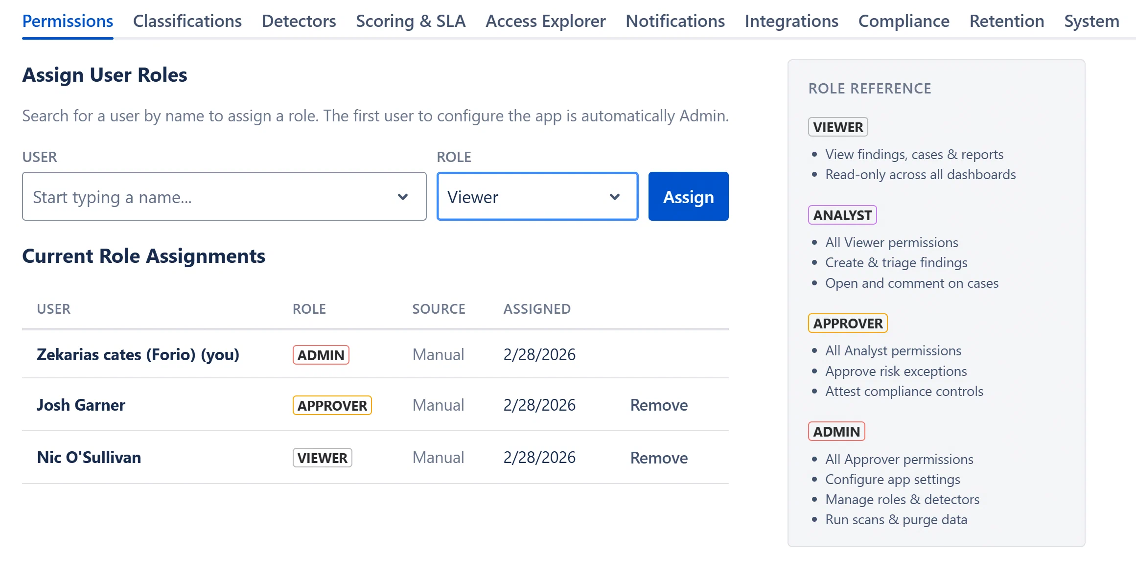Click 'Attest compliance controls' bullet
Image resolution: width=1136 pixels, height=579 pixels.
coord(904,391)
